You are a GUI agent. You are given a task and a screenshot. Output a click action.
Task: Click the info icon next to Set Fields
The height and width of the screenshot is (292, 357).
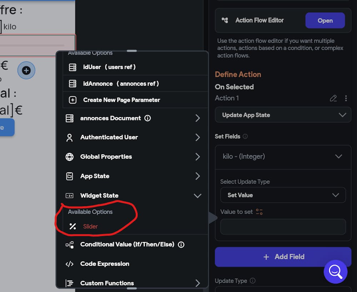click(x=245, y=136)
